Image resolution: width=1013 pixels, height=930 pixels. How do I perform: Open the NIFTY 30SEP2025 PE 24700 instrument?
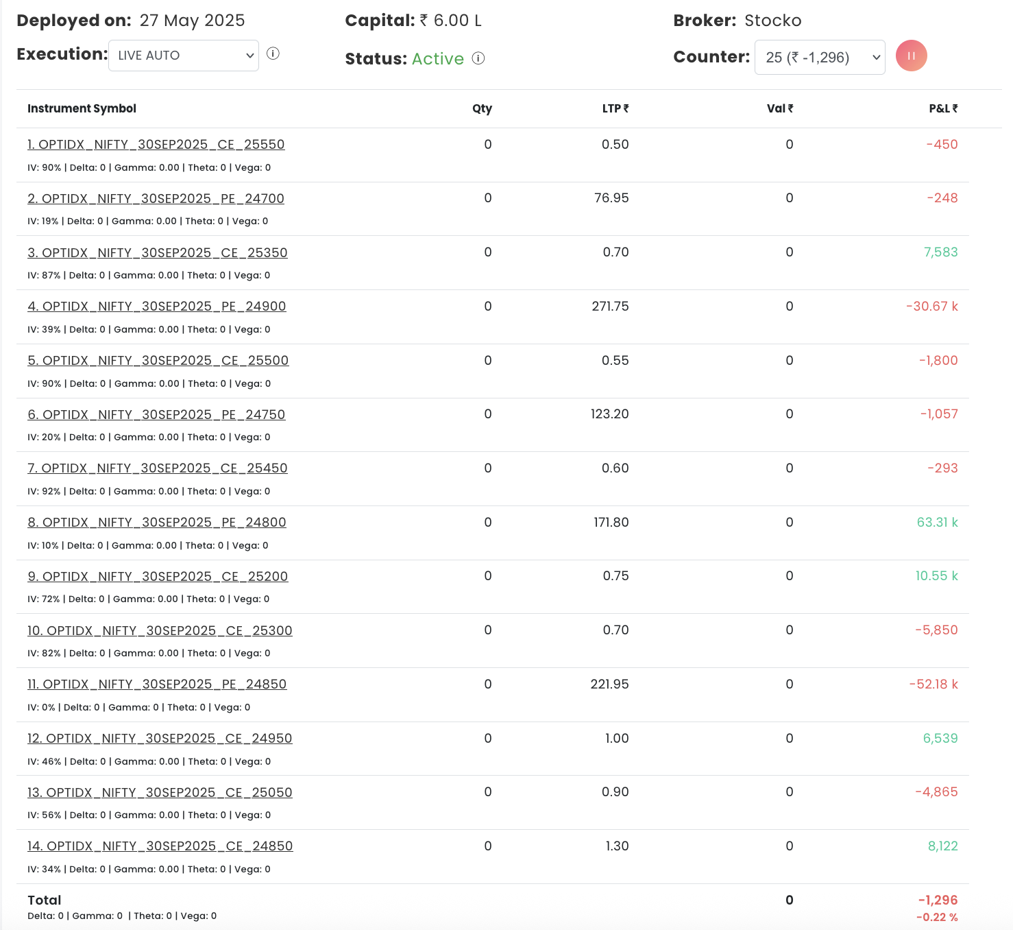(x=156, y=199)
